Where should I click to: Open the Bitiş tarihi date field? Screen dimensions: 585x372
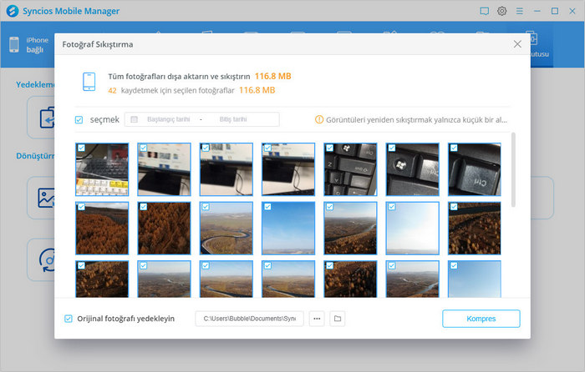click(233, 119)
